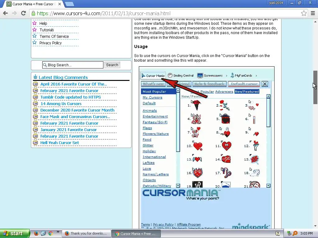Select the New/Featured tab
This screenshot has width=318, height=238.
point(247,91)
